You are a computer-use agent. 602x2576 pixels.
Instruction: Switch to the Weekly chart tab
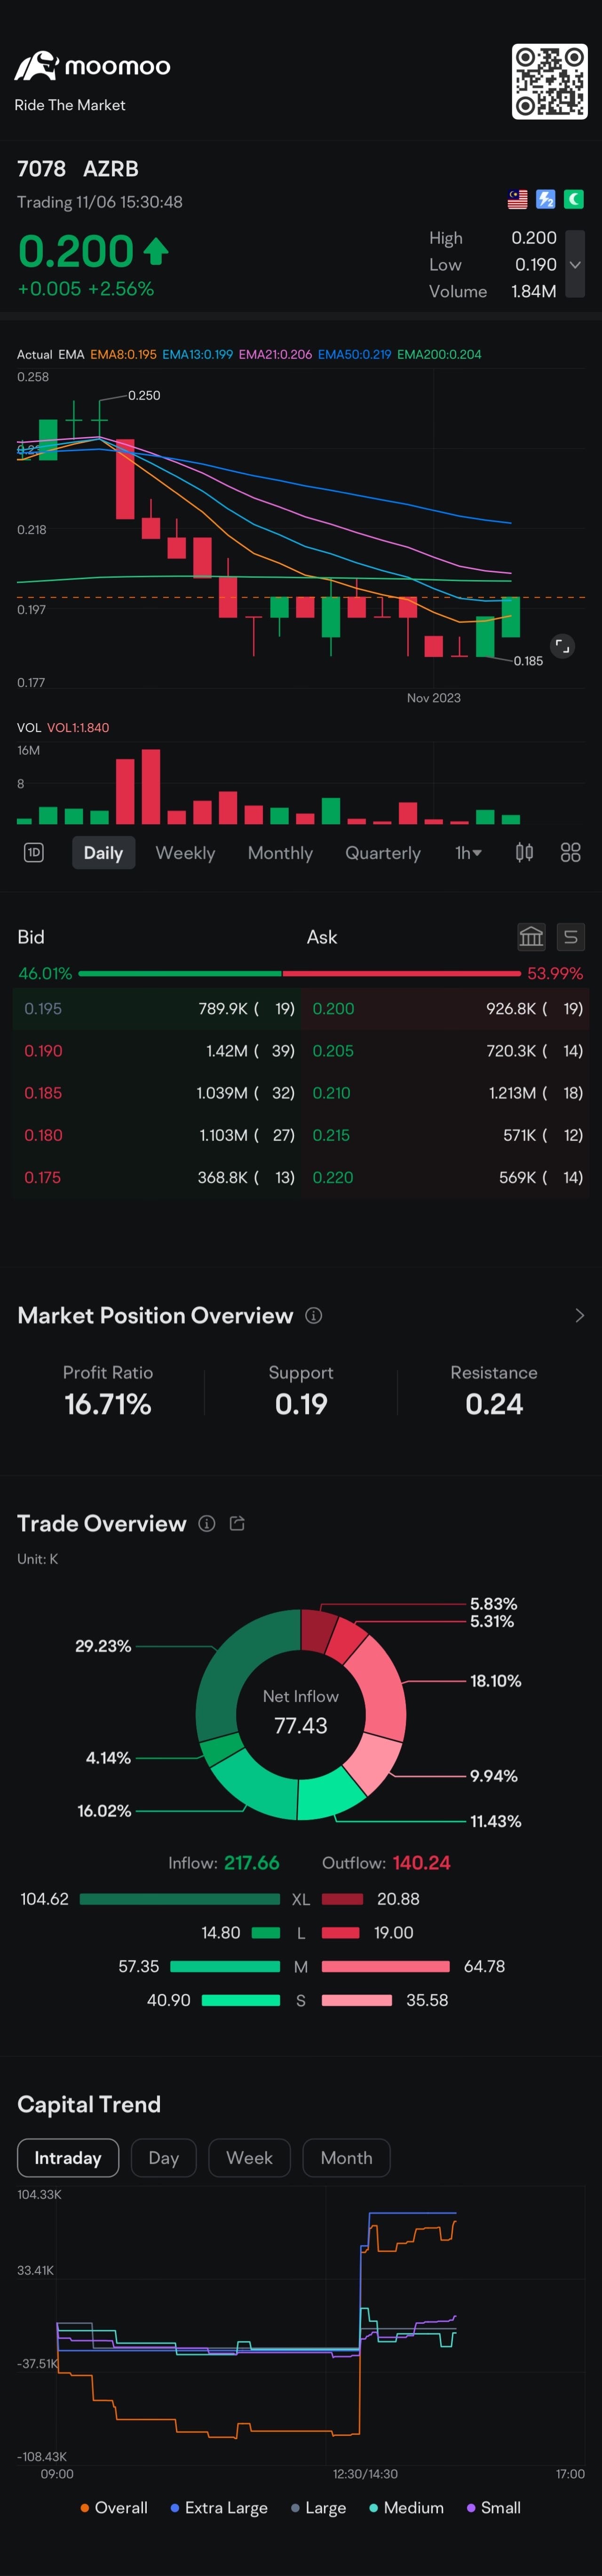pyautogui.click(x=185, y=853)
